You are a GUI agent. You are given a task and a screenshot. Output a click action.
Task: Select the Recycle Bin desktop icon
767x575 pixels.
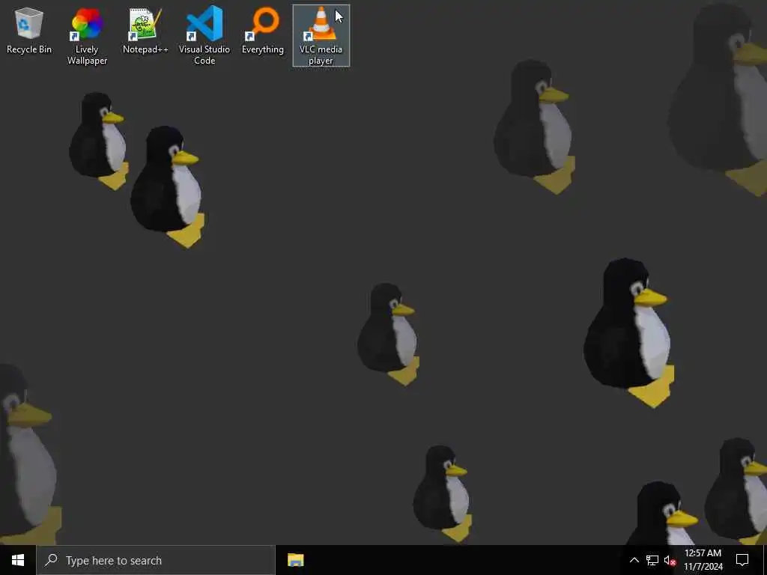(29, 30)
